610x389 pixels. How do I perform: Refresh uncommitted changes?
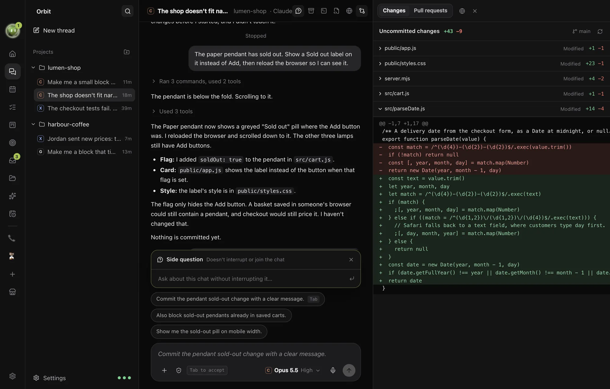[x=600, y=31]
